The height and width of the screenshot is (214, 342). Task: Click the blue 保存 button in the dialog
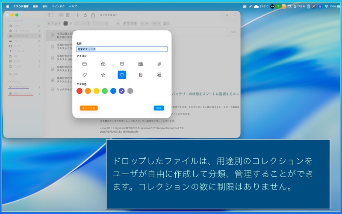point(159,108)
